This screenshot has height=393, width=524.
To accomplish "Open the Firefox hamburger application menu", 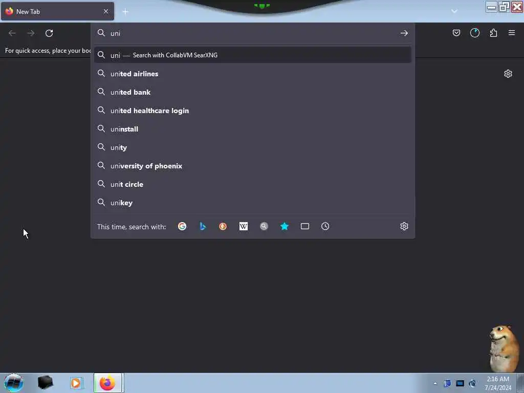I will pyautogui.click(x=512, y=33).
